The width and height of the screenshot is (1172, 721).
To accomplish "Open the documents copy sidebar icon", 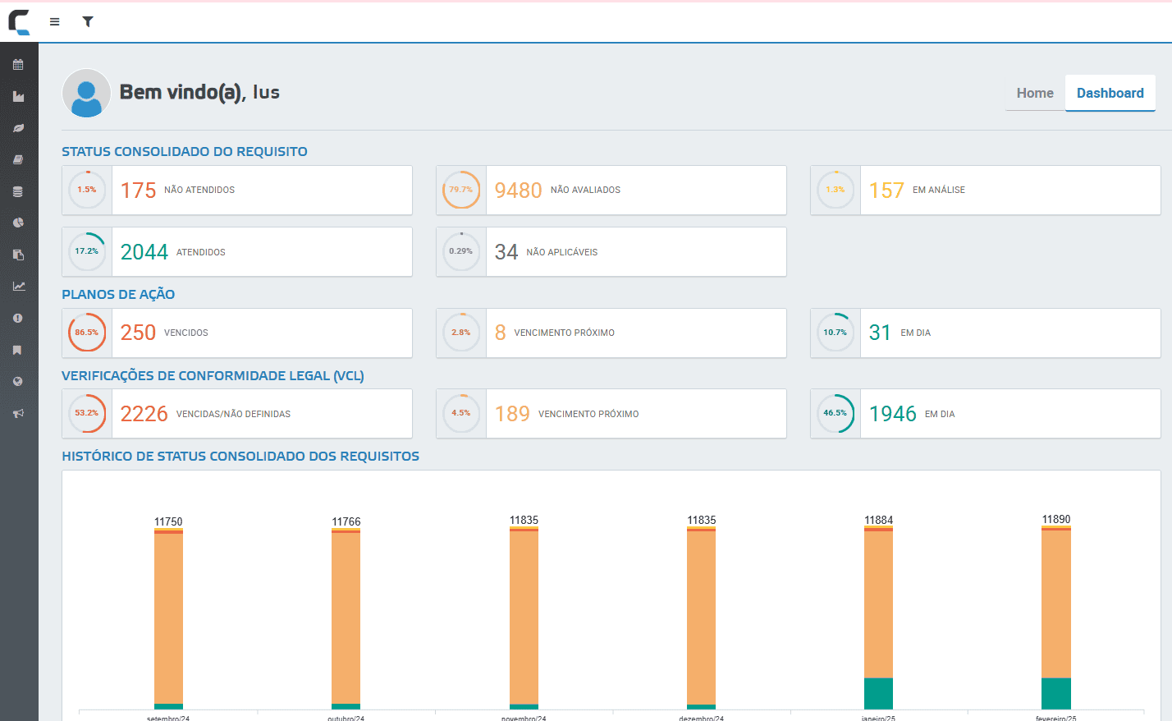I will click(x=18, y=255).
